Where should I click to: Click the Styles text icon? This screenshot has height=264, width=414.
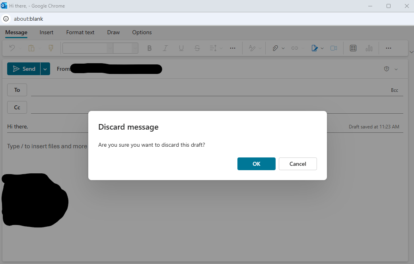[x=252, y=48]
